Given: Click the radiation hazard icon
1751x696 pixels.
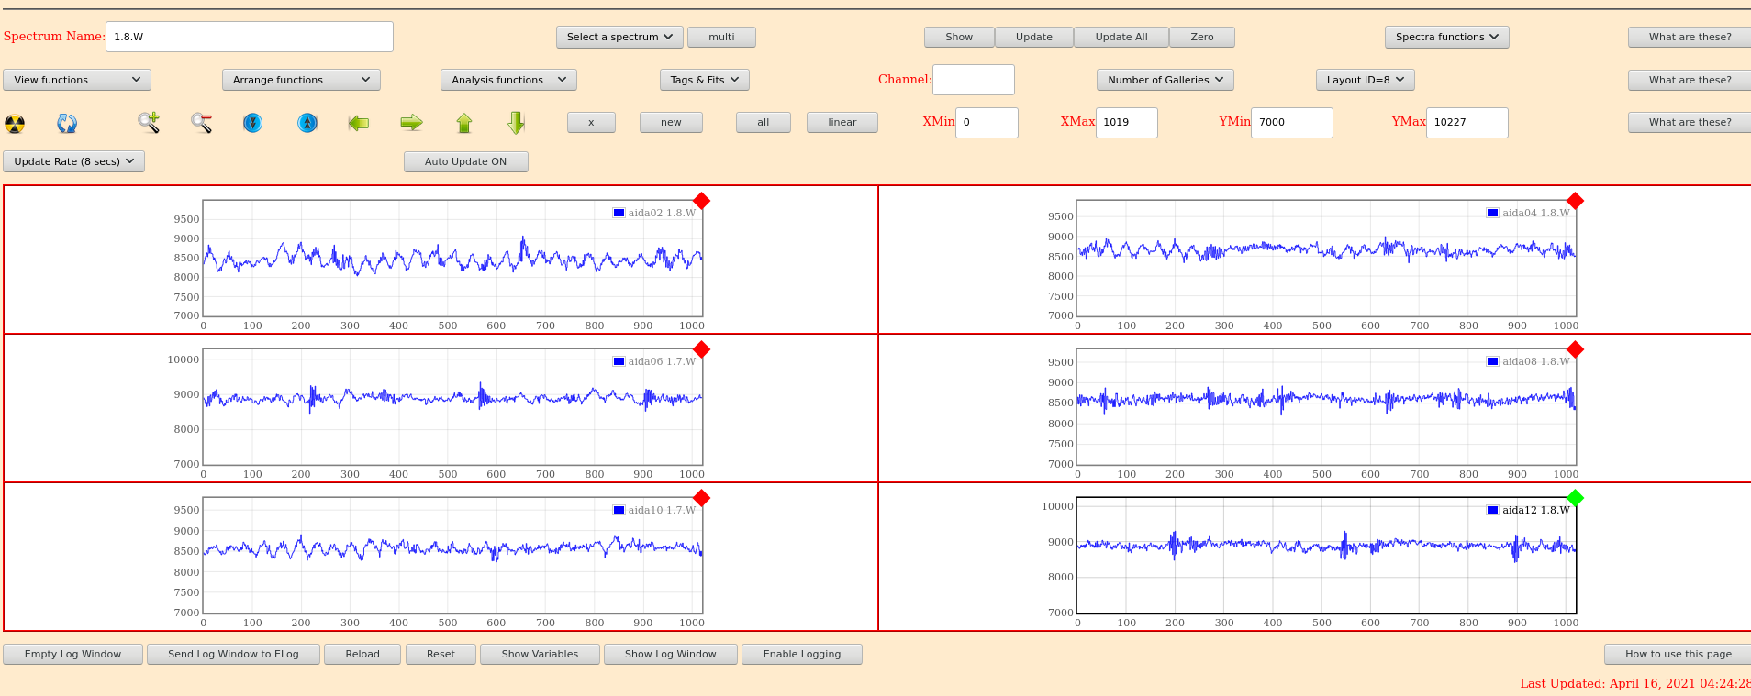Looking at the screenshot, I should [x=15, y=123].
